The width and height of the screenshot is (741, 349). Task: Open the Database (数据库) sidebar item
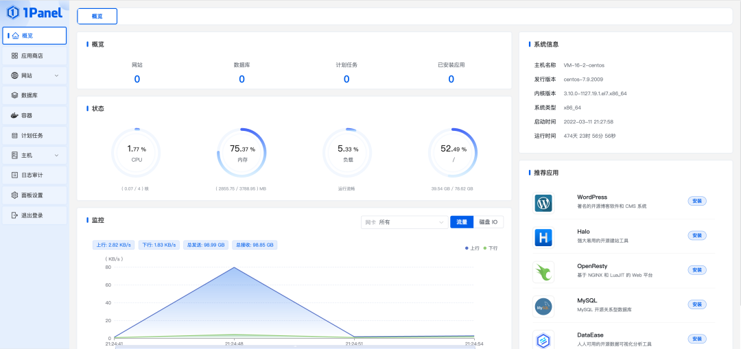coord(34,95)
